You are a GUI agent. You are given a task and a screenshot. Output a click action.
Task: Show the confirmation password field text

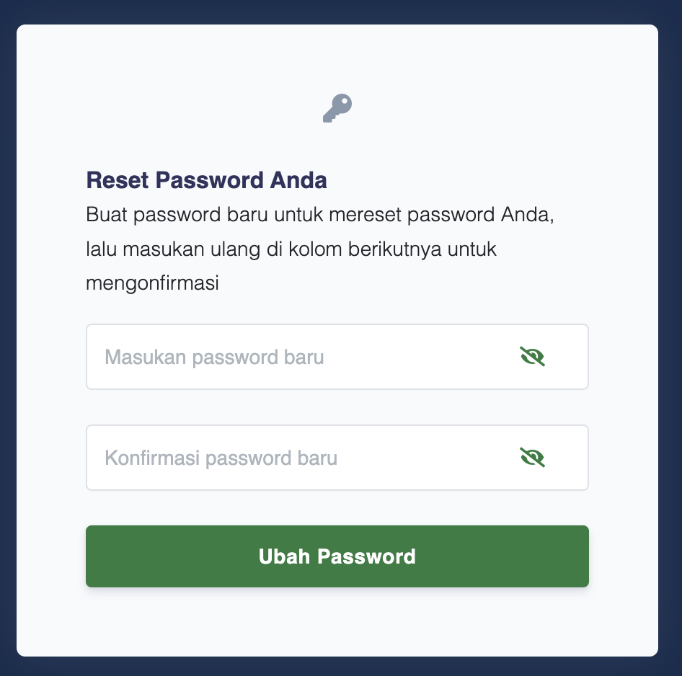pos(532,457)
